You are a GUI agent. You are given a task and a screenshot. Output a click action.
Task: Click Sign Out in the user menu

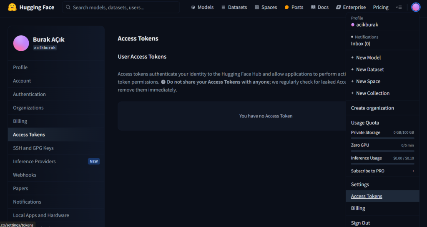click(382, 223)
